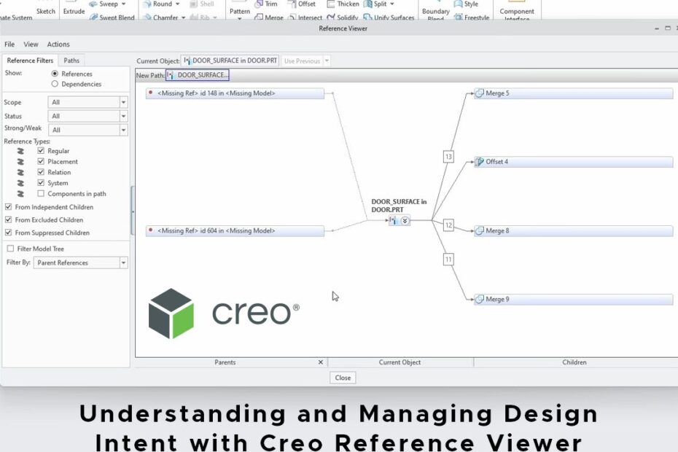Select the References radio button
Screen dimensions: 678x452
coord(55,74)
